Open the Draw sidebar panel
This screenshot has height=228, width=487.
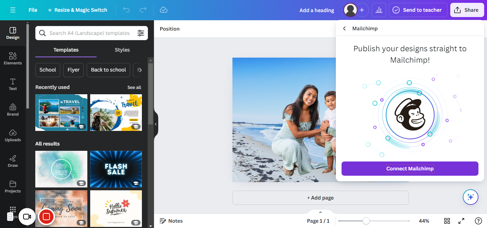pos(13,161)
